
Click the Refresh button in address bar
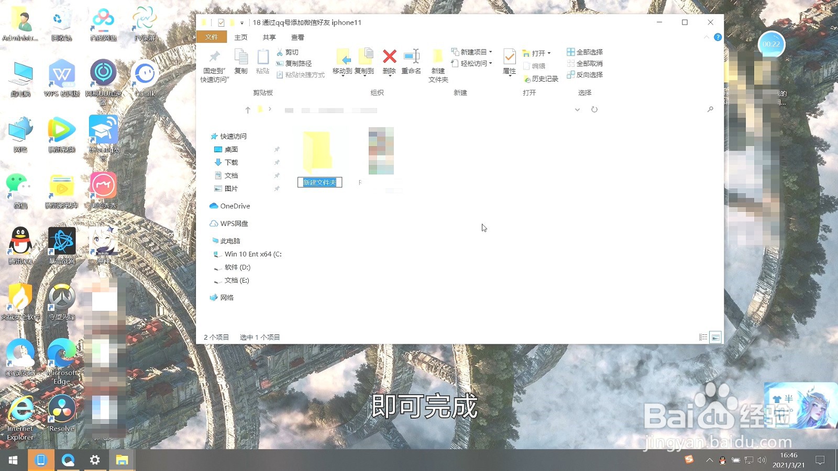coord(594,109)
